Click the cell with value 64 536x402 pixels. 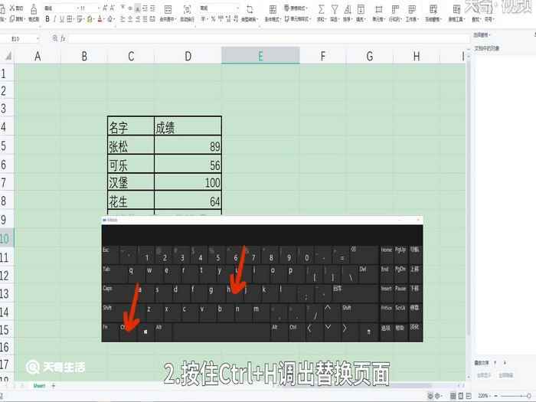188,201
